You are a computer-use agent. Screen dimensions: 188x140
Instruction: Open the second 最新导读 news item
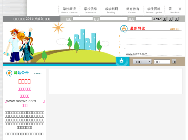pos(150,42)
